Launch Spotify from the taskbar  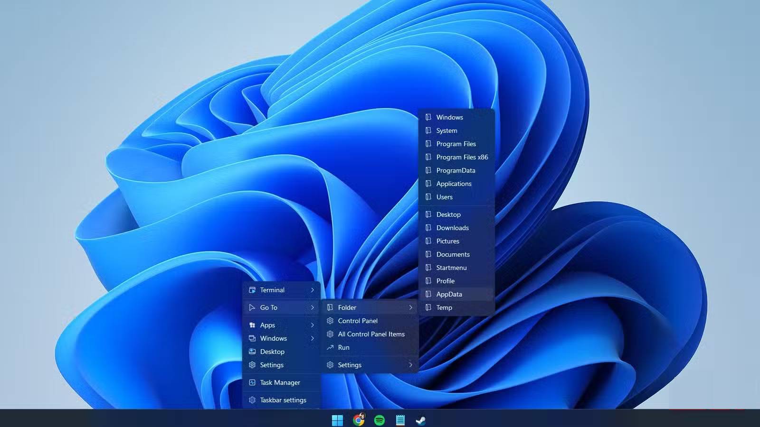point(380,419)
